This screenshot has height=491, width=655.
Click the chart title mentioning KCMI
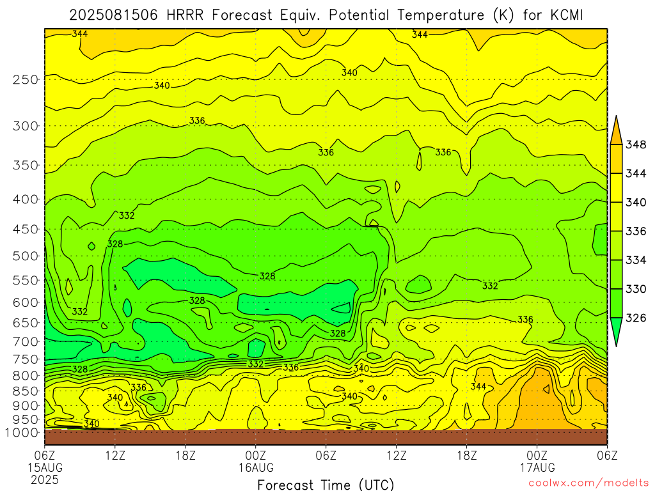(326, 15)
